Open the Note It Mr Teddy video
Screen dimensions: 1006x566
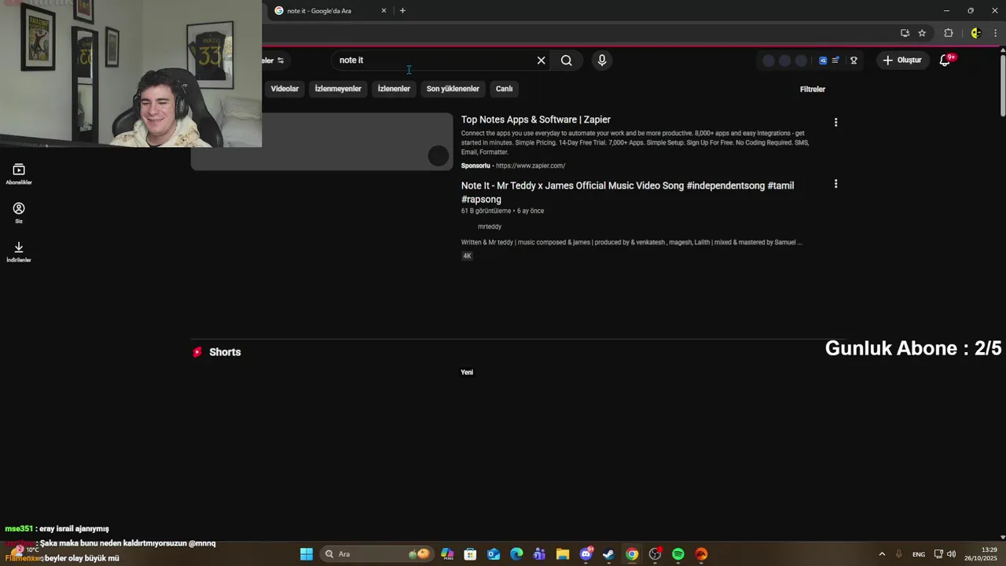(x=627, y=192)
